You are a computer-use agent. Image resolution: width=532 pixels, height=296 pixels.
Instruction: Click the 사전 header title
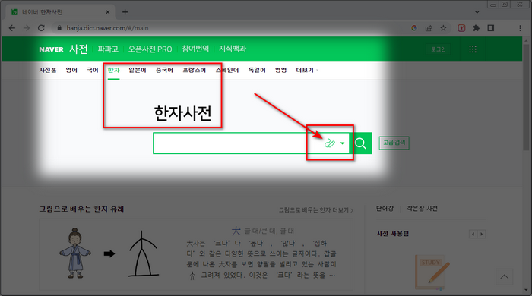pyautogui.click(x=78, y=49)
